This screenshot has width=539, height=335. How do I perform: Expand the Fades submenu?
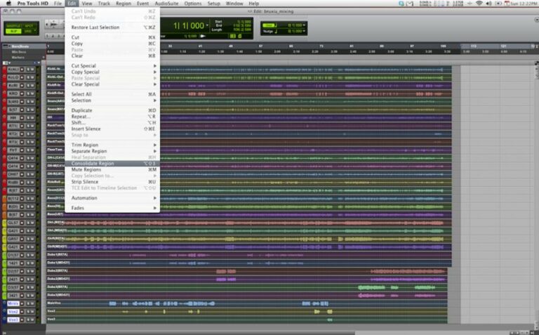click(x=114, y=208)
